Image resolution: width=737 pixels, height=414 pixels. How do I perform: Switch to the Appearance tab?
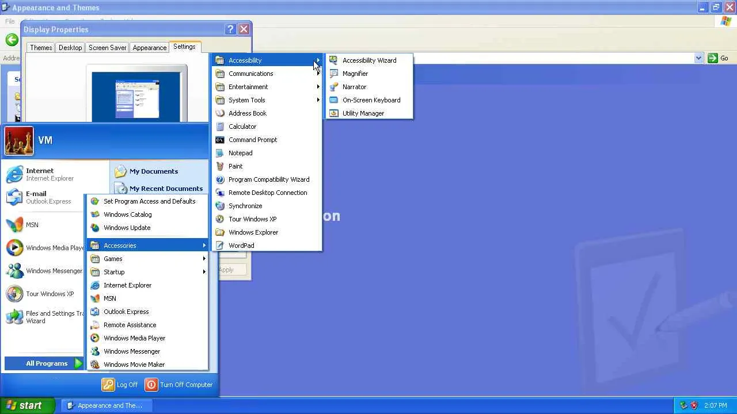tap(150, 48)
